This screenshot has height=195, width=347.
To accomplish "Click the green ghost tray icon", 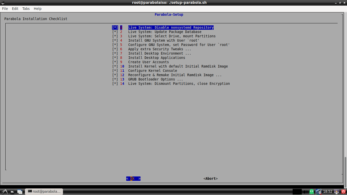I will pos(312,192).
